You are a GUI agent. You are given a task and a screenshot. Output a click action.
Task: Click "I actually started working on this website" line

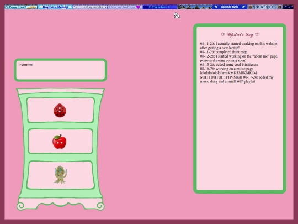246,44
